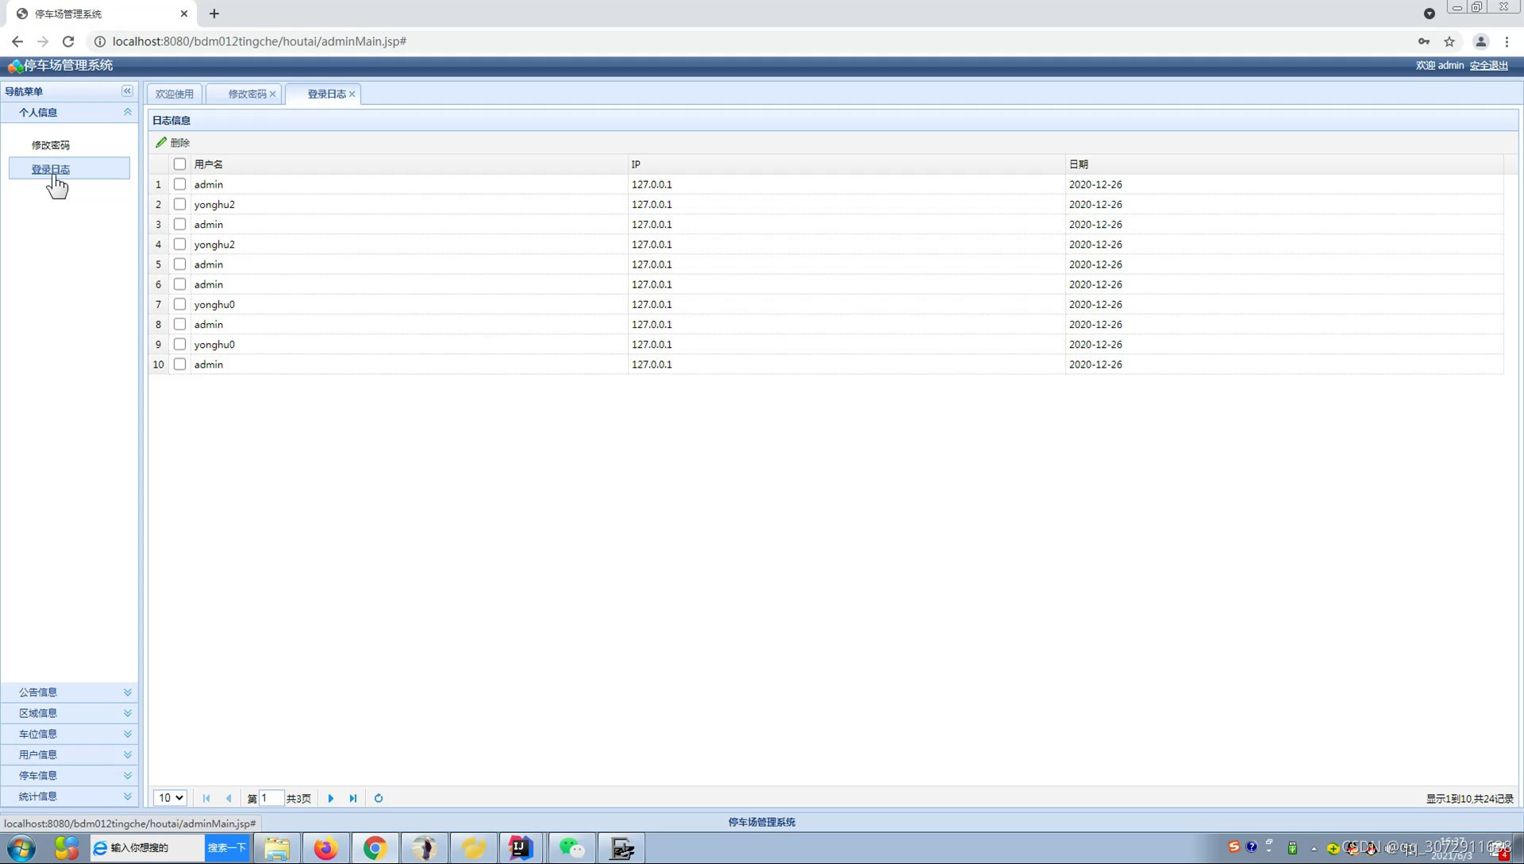The height and width of the screenshot is (864, 1524).
Task: Jump to last page of log table
Action: coord(353,798)
